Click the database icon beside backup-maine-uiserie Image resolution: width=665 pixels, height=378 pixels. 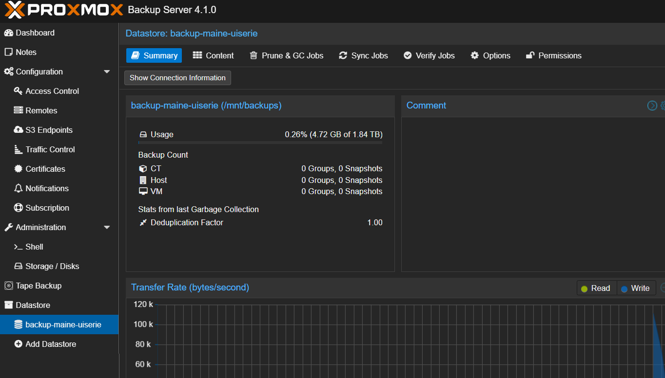tap(19, 324)
